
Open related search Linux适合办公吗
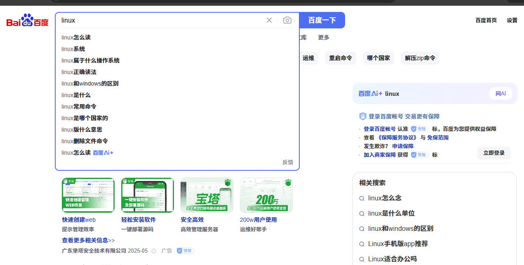point(392,259)
